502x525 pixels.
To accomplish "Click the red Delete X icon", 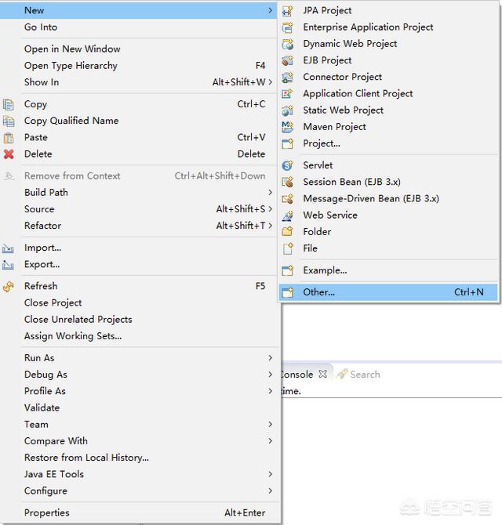I will pos(9,154).
